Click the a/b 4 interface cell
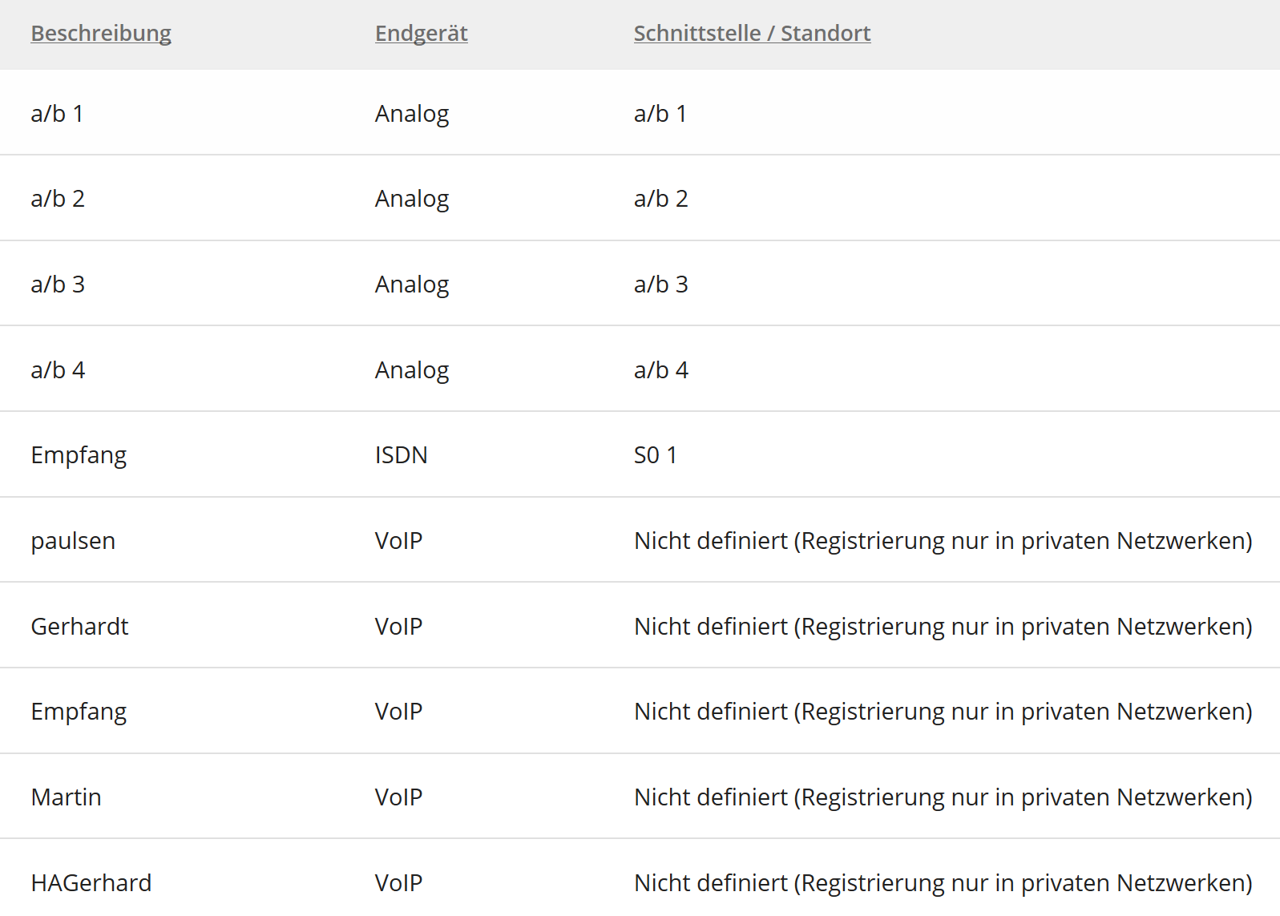Viewport: 1280px width, 916px height. pyautogui.click(x=660, y=370)
